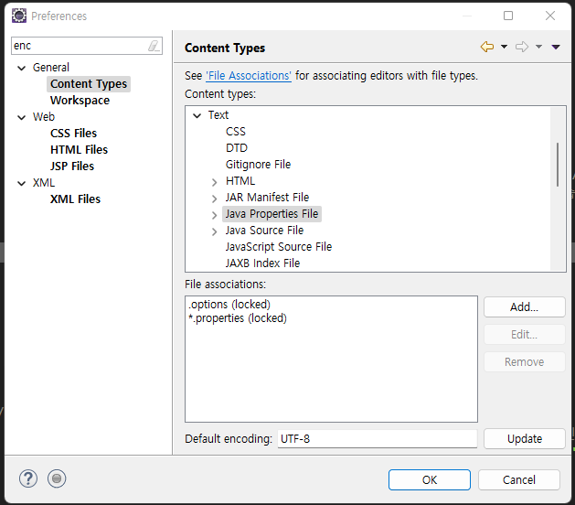Open the back history dropdown arrow
This screenshot has width=575, height=505.
505,47
